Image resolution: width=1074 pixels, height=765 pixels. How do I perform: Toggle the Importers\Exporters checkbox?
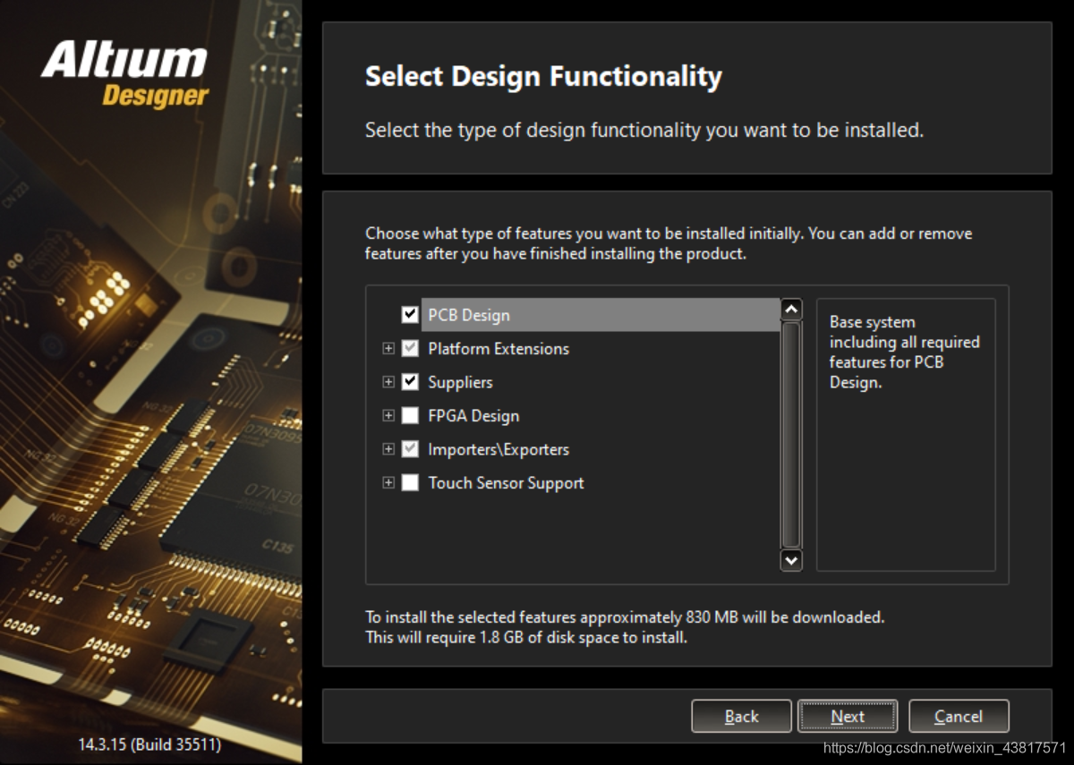410,449
